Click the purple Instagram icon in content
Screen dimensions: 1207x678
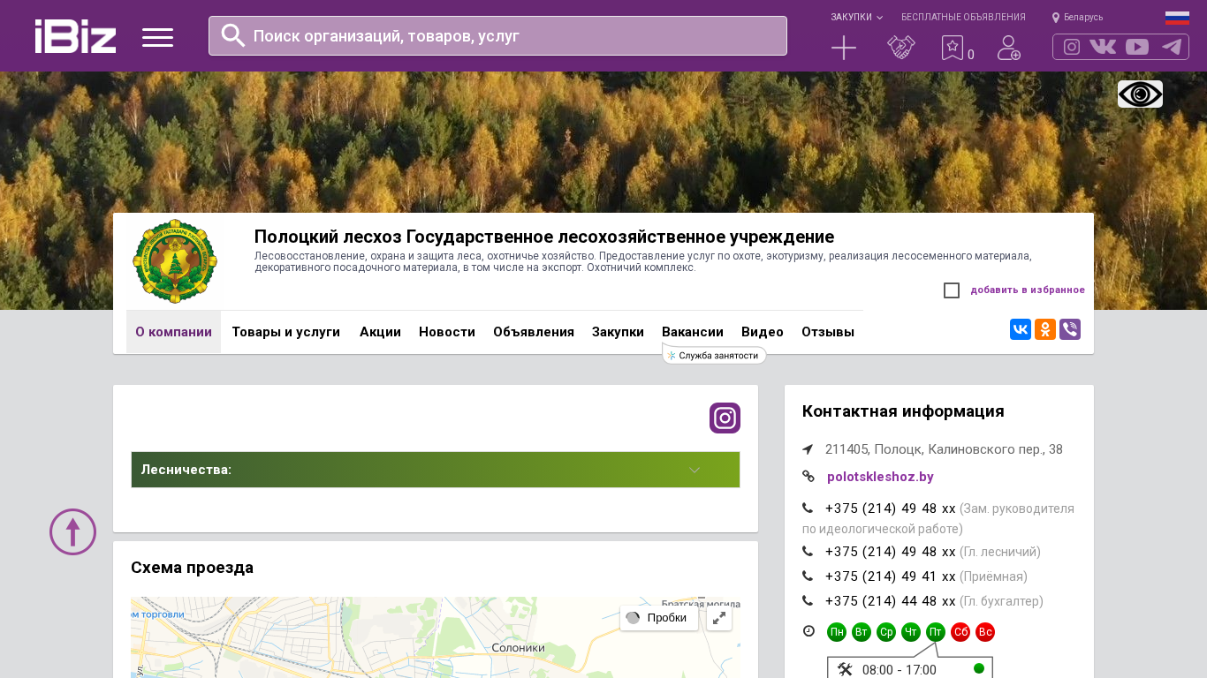click(725, 418)
